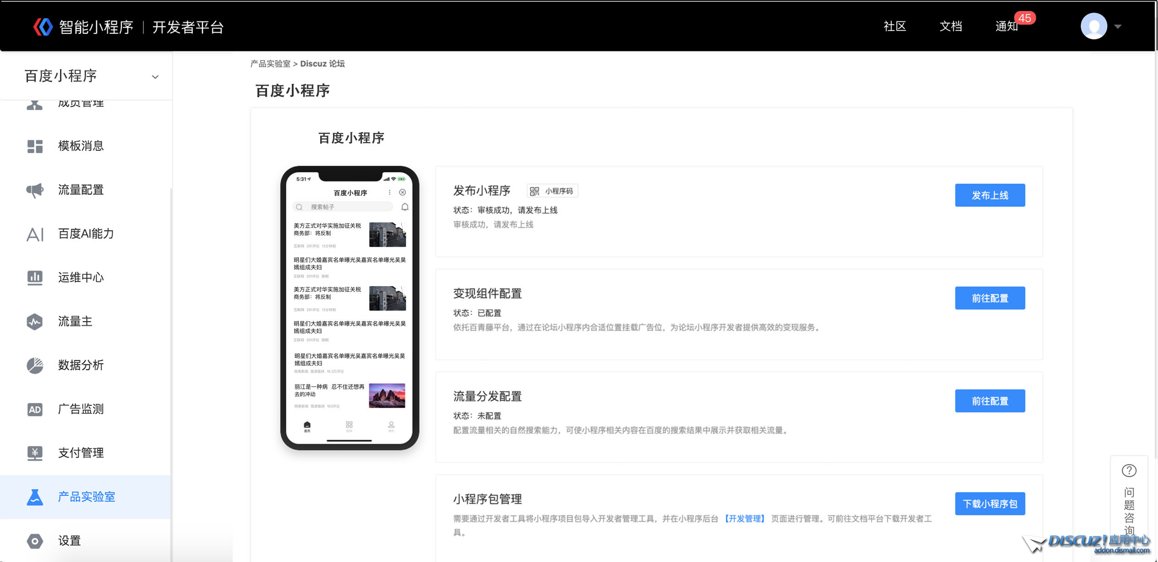The height and width of the screenshot is (562, 1158).
Task: Open 模板消息 from sidebar icon
Action: point(35,146)
